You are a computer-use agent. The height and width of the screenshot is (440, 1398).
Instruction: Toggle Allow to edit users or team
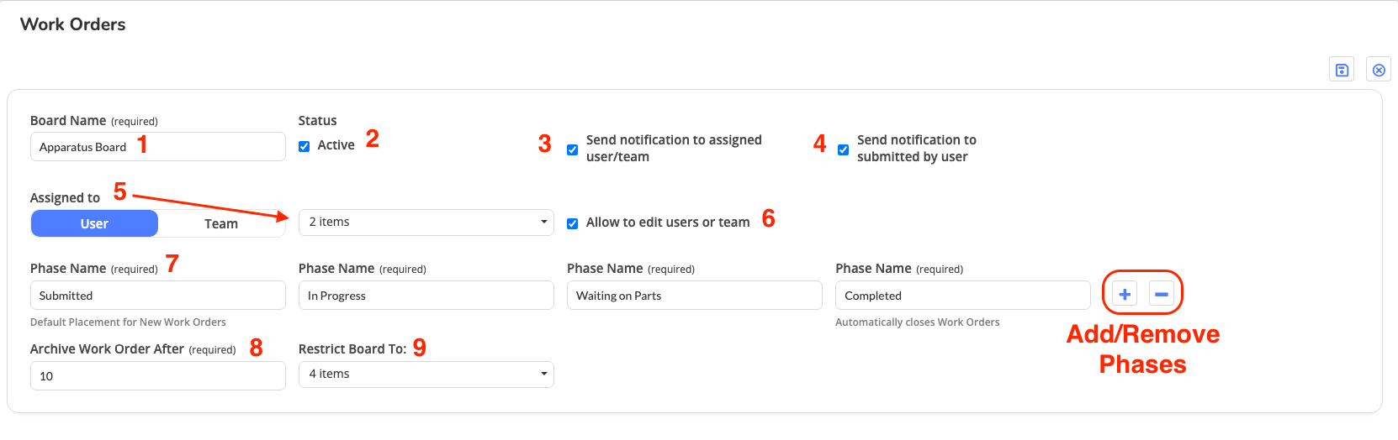point(572,223)
